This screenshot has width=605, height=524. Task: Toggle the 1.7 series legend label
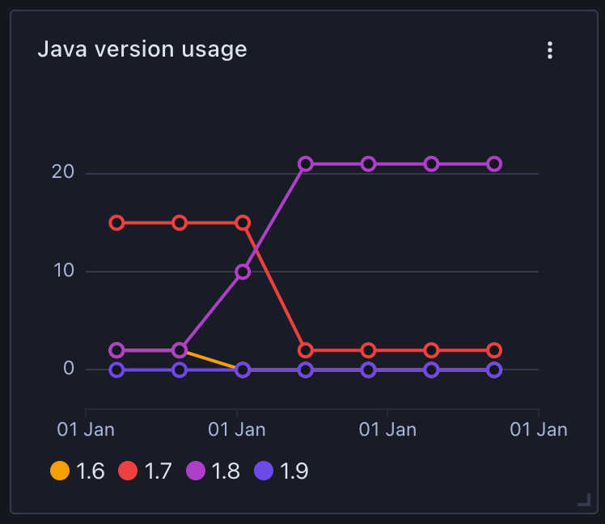(158, 471)
